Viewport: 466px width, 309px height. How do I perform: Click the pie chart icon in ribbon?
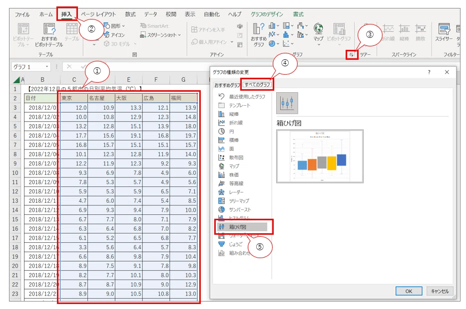272,43
